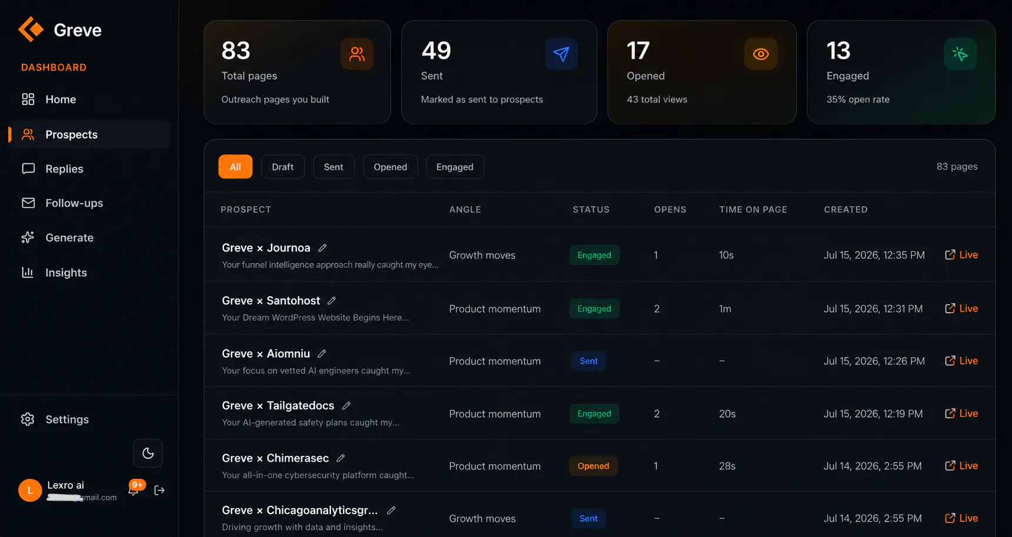Click the Sent status badge for Aiomniu

click(x=589, y=361)
